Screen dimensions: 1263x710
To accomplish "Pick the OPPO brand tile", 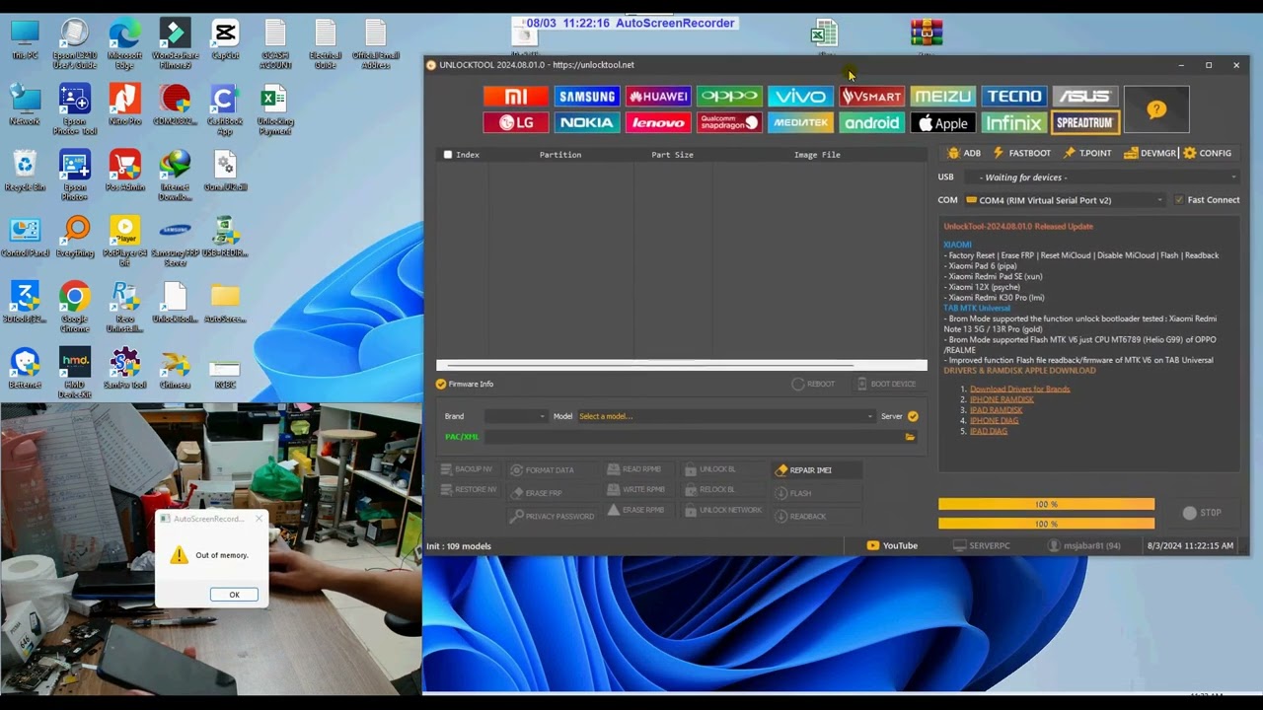I will pos(729,97).
